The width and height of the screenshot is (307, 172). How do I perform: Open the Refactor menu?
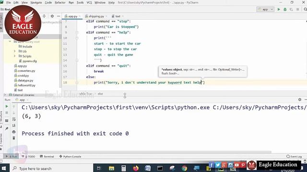click(x=60, y=2)
